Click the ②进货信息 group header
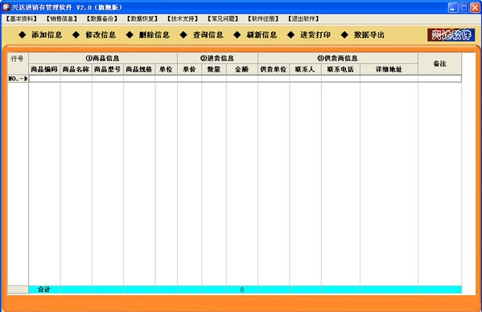 [x=217, y=59]
